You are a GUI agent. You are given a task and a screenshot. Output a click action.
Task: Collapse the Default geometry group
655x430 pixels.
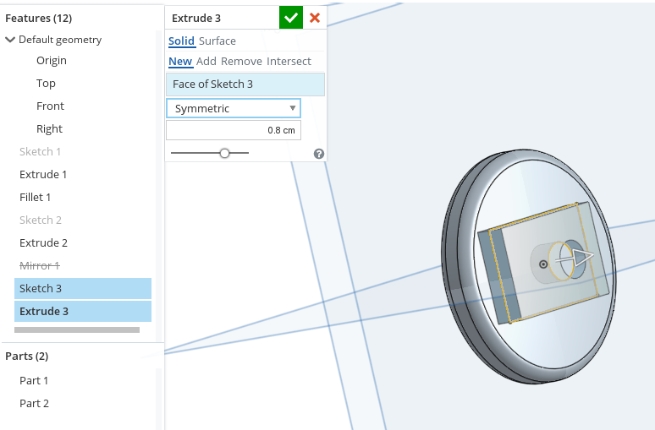(x=10, y=40)
